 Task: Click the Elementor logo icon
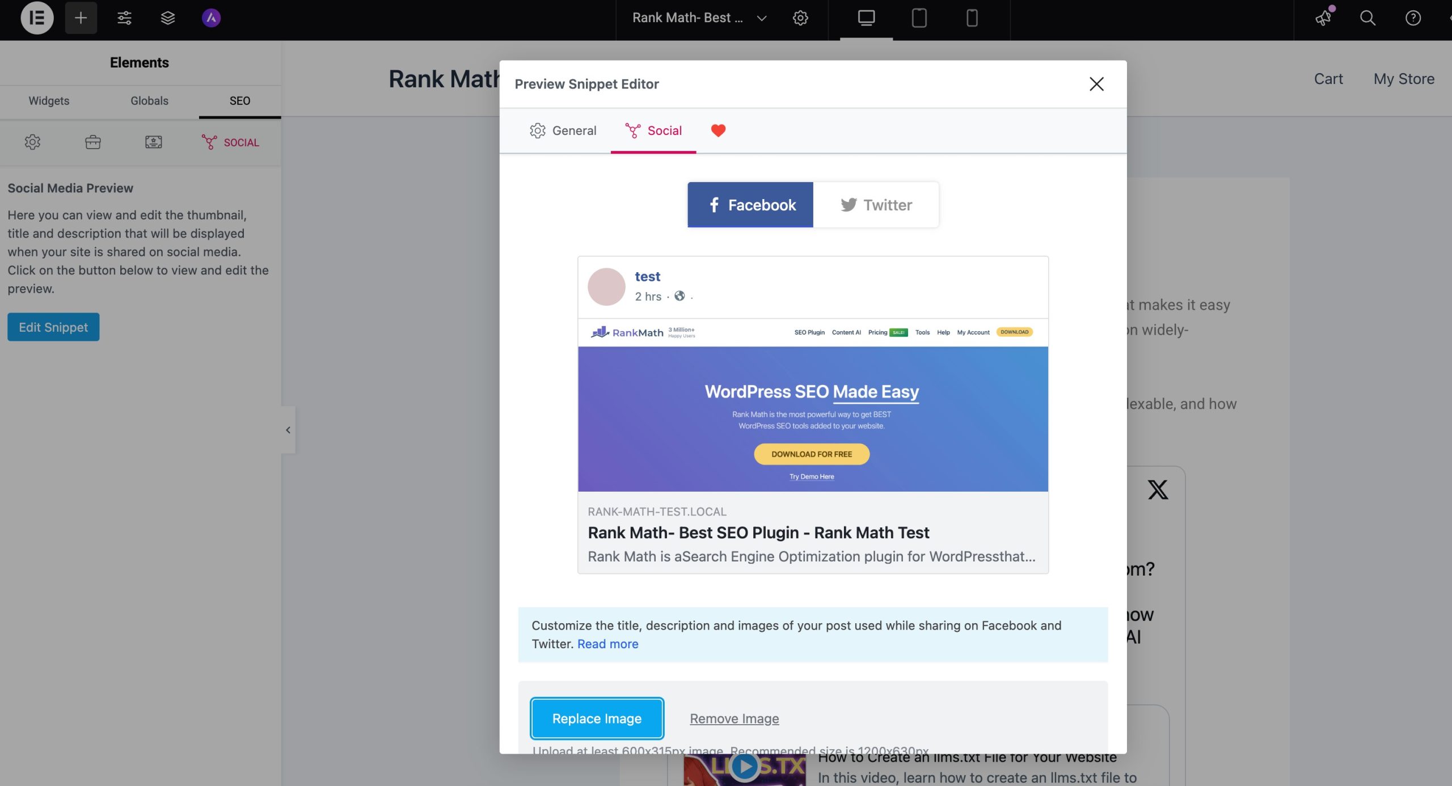37,18
